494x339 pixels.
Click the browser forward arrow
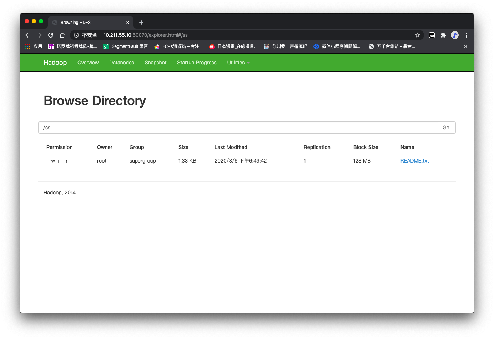point(39,35)
